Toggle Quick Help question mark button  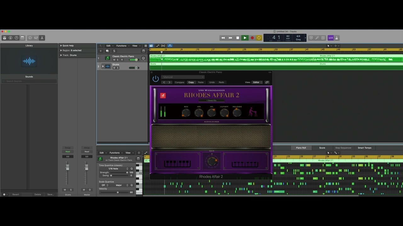(x=16, y=38)
